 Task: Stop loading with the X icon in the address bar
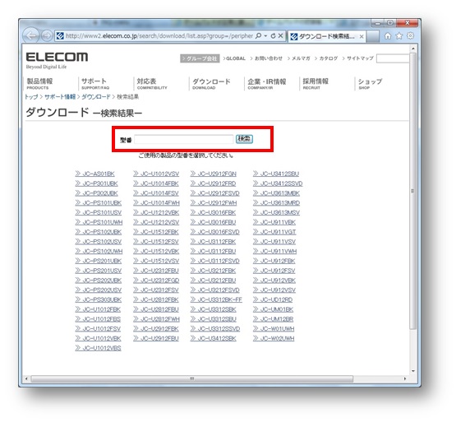coord(280,36)
